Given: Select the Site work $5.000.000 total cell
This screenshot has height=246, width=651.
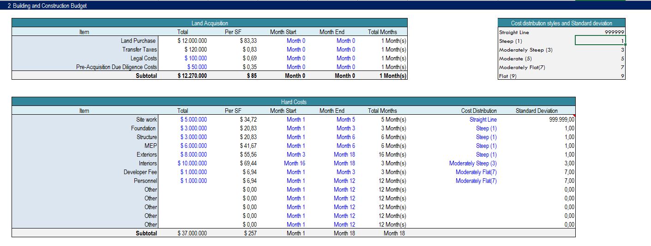Looking at the screenshot, I should [193, 119].
